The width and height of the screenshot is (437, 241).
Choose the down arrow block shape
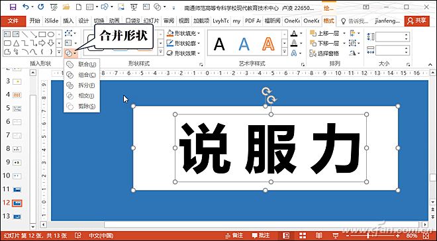pyautogui.click(x=51, y=43)
